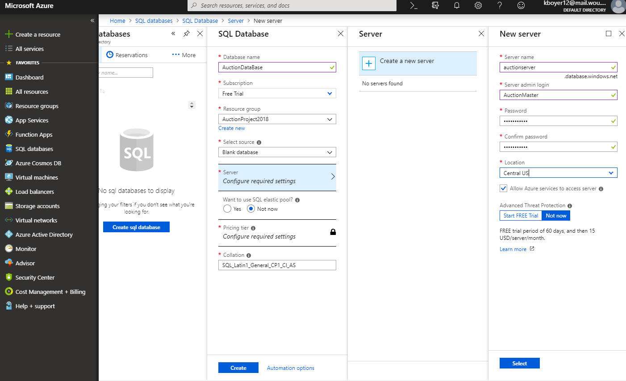Go to SQL Database breadcrumb
The height and width of the screenshot is (381, 626).
200,21
